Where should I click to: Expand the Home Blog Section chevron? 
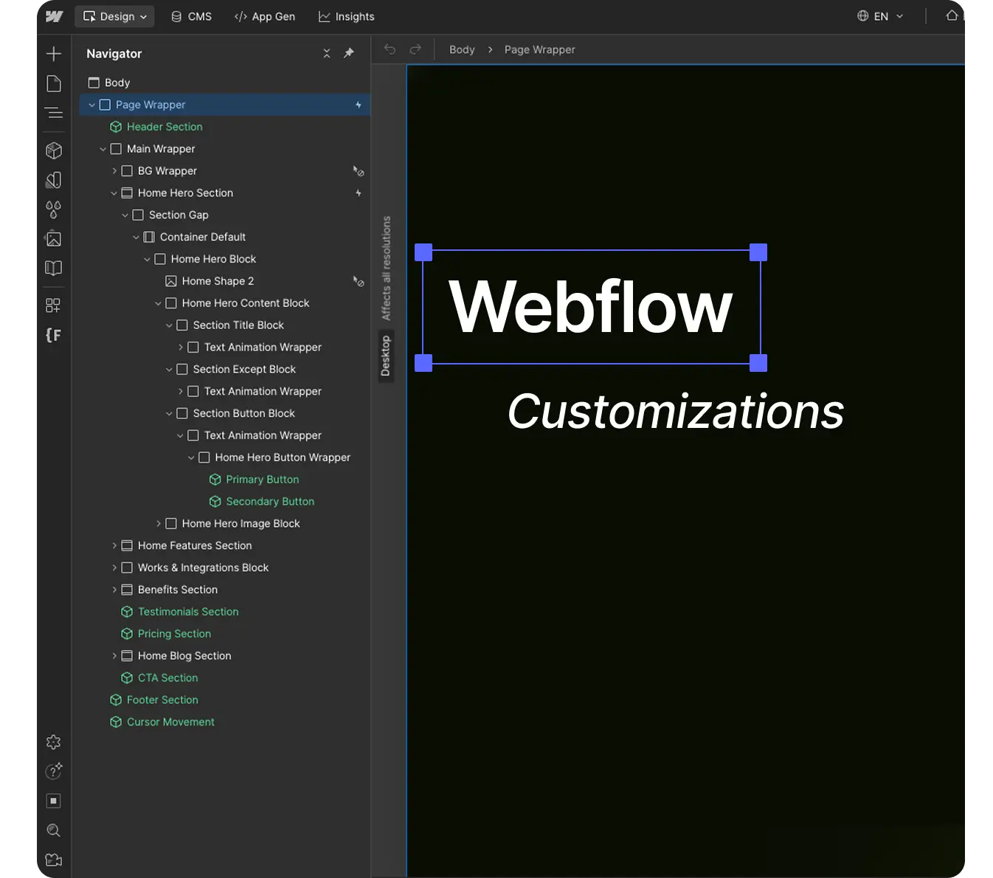click(114, 656)
